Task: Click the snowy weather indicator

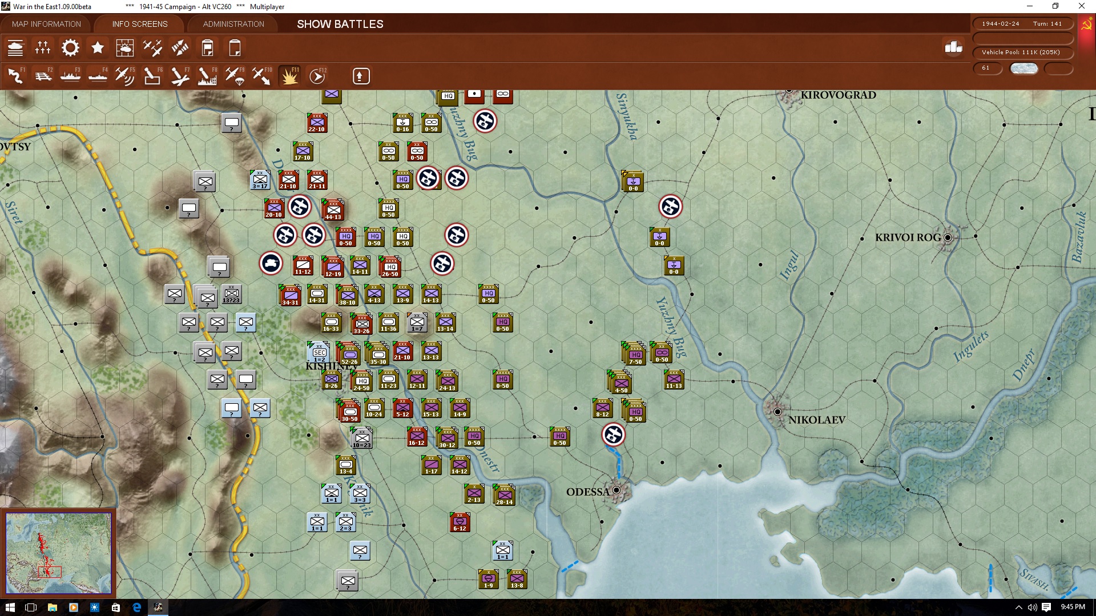Action: point(1024,68)
